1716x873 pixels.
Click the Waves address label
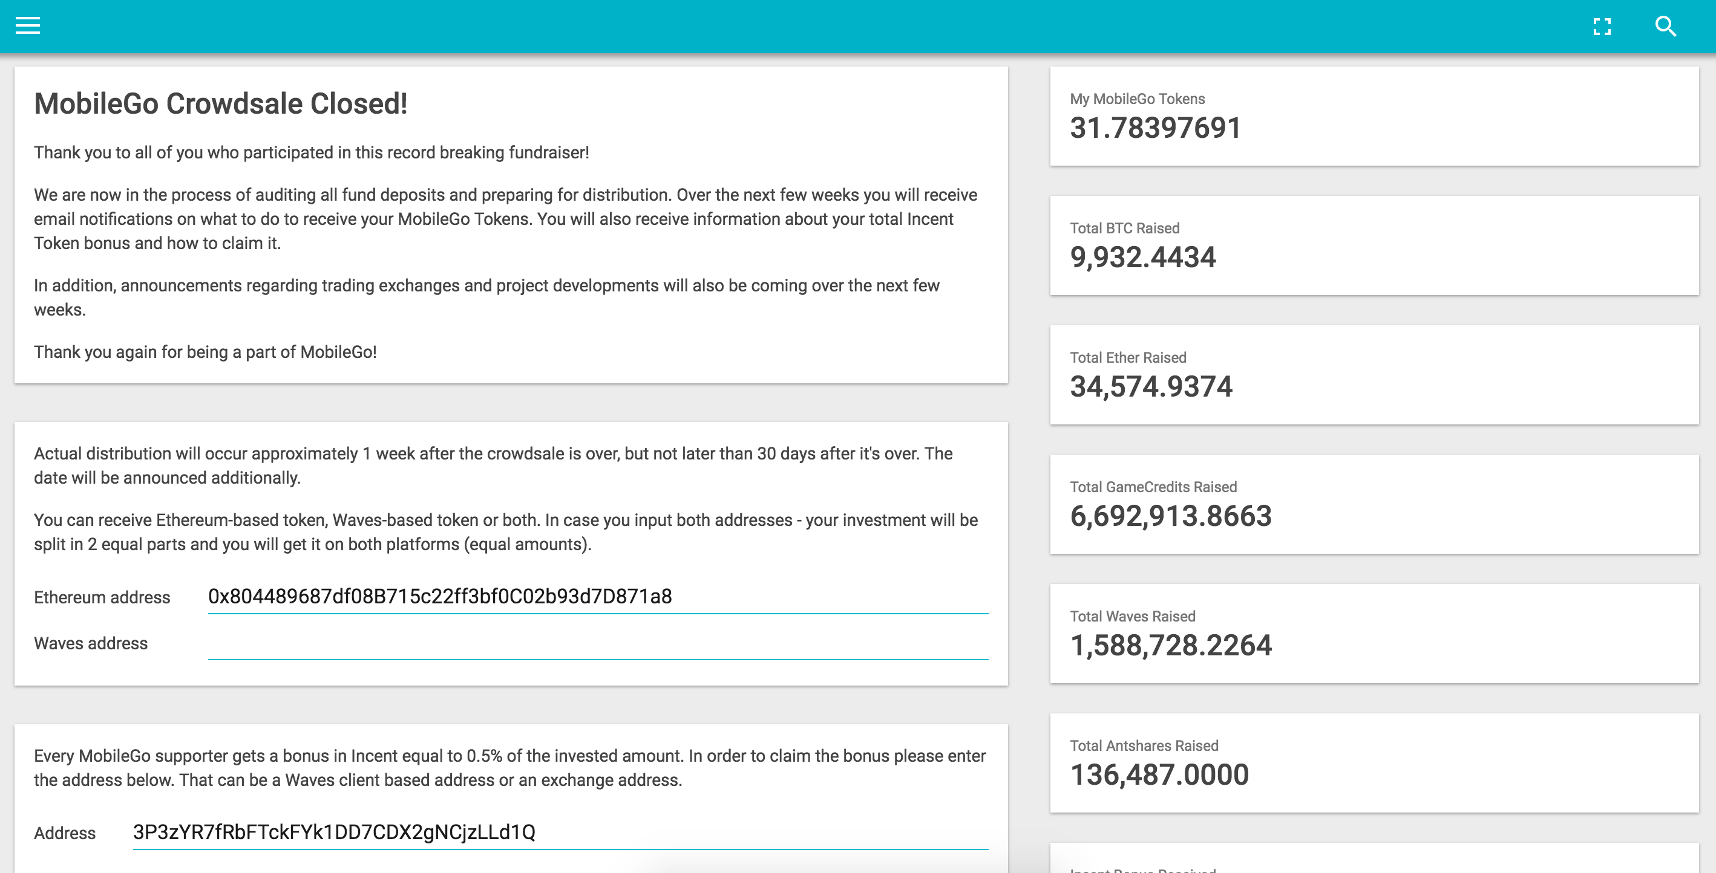click(91, 643)
